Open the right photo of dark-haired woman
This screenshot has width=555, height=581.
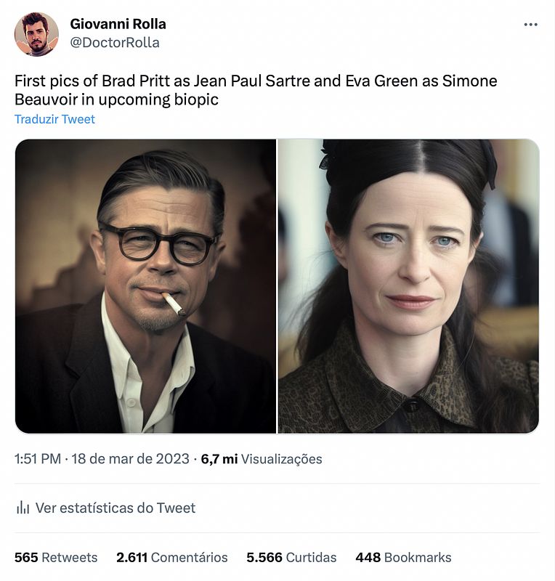point(408,286)
